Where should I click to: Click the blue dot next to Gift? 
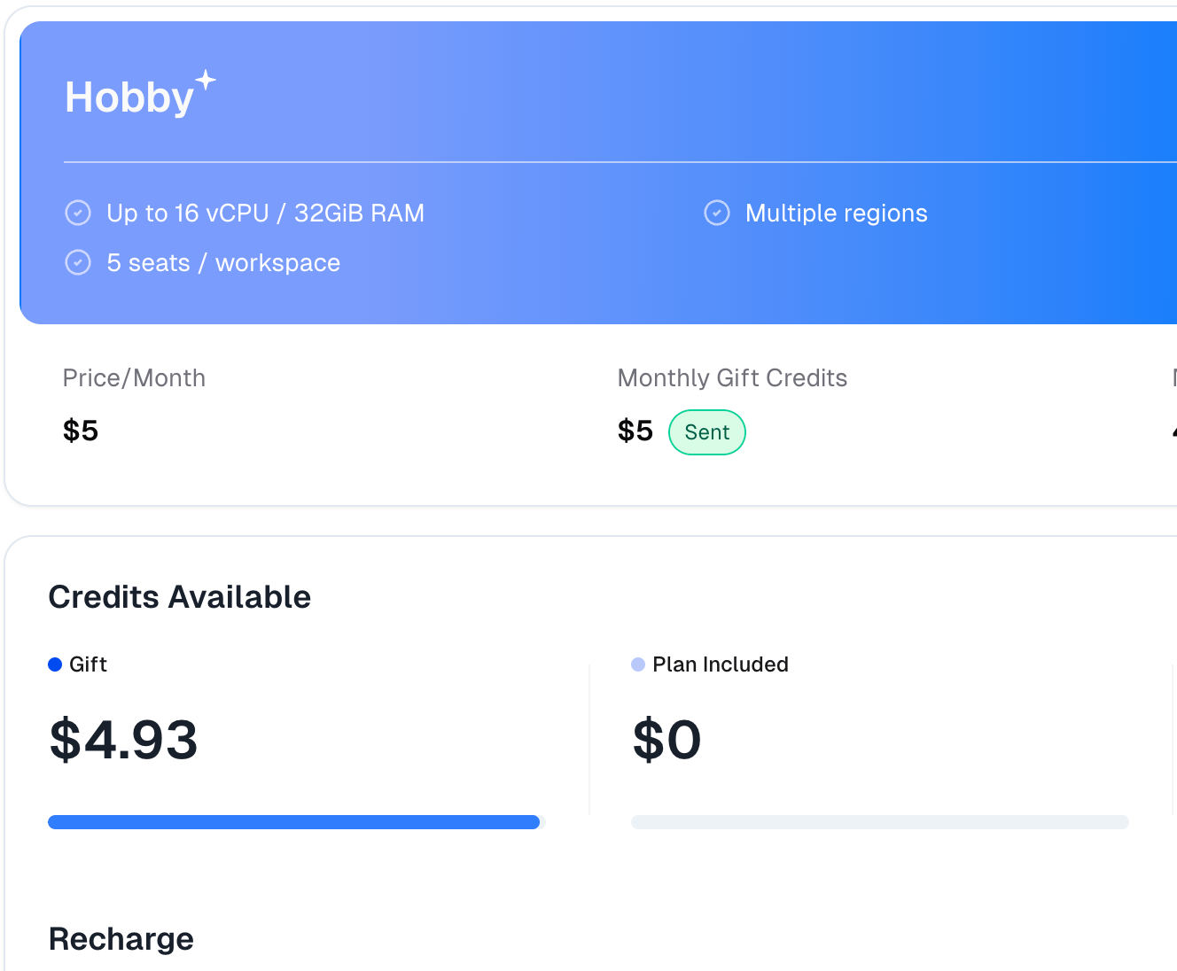click(55, 664)
